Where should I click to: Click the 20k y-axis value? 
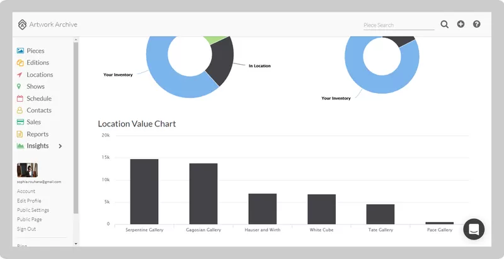106,136
